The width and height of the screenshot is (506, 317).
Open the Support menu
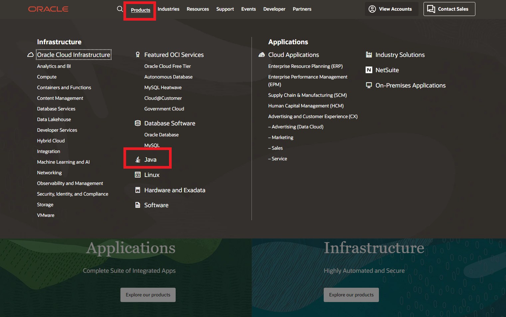point(225,9)
